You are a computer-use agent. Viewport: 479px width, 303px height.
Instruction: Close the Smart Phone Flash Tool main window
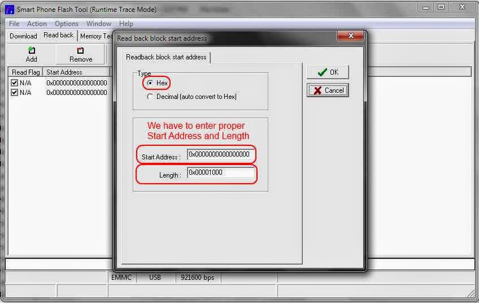pyautogui.click(x=462, y=7)
